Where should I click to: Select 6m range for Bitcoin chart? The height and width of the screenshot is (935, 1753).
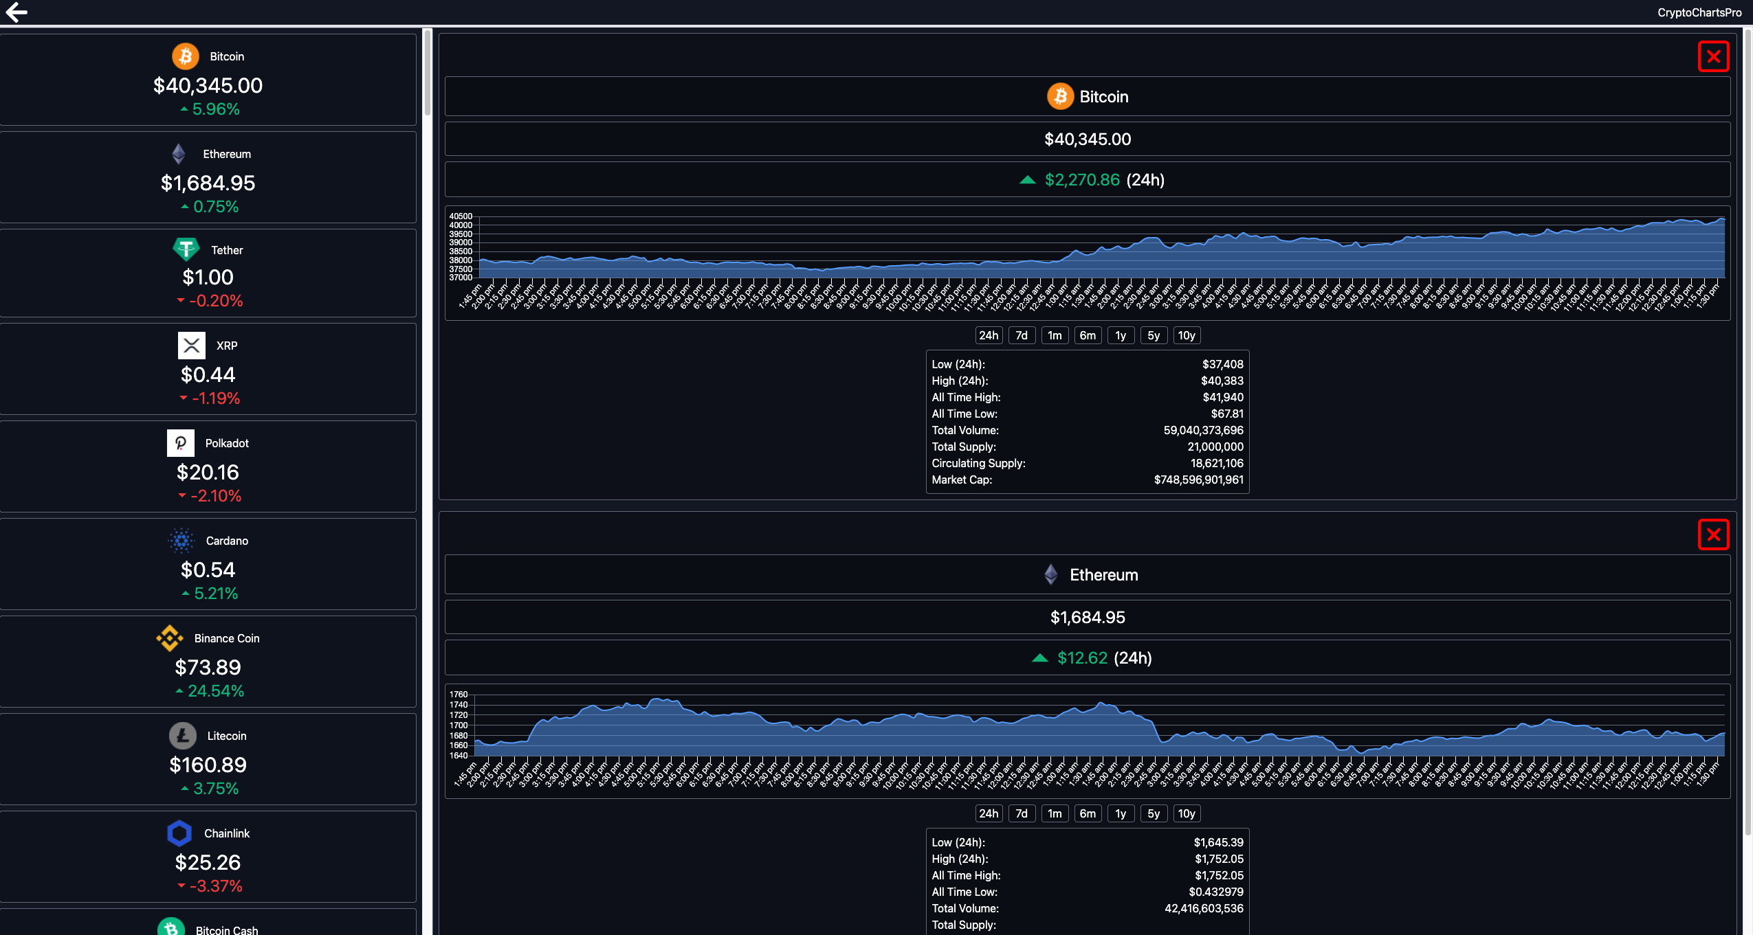(1088, 335)
